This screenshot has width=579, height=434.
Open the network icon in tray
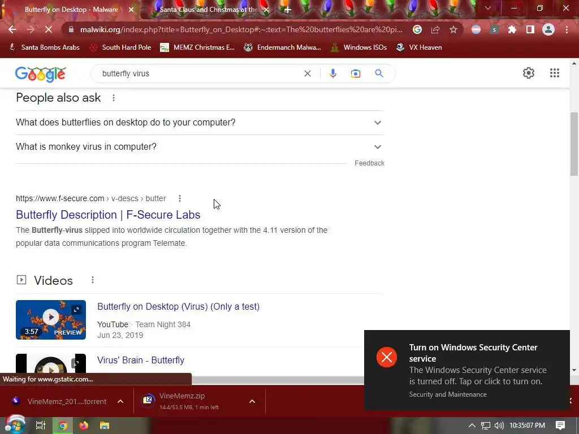(486, 426)
